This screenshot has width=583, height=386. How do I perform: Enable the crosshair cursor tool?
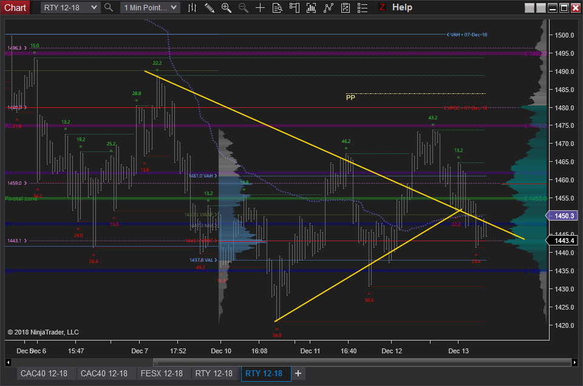pyautogui.click(x=261, y=7)
